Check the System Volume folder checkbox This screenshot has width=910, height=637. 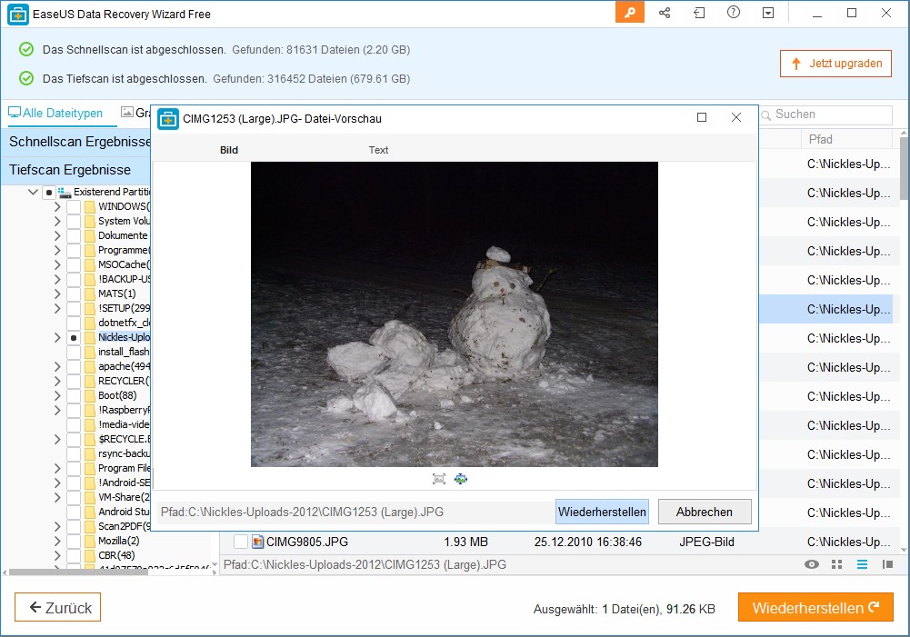(x=74, y=221)
